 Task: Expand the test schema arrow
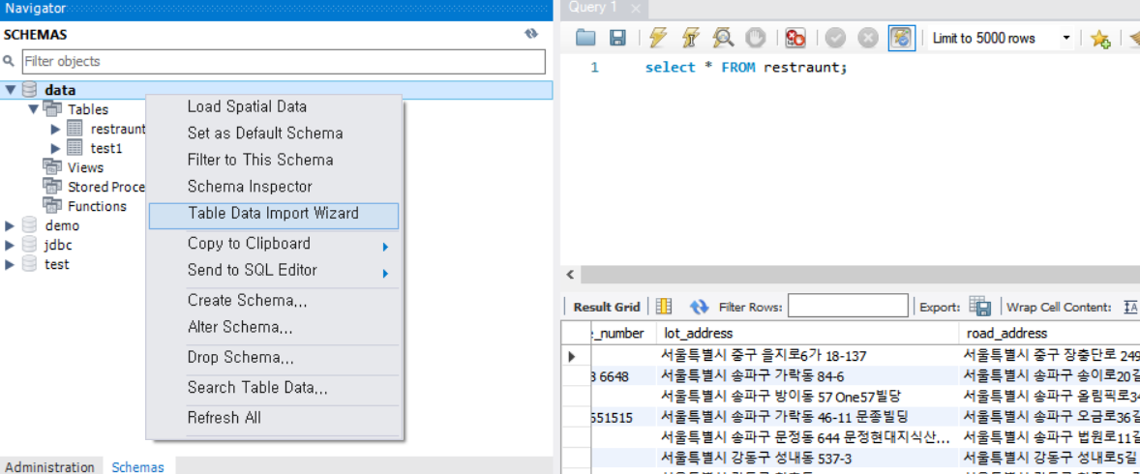(10, 265)
